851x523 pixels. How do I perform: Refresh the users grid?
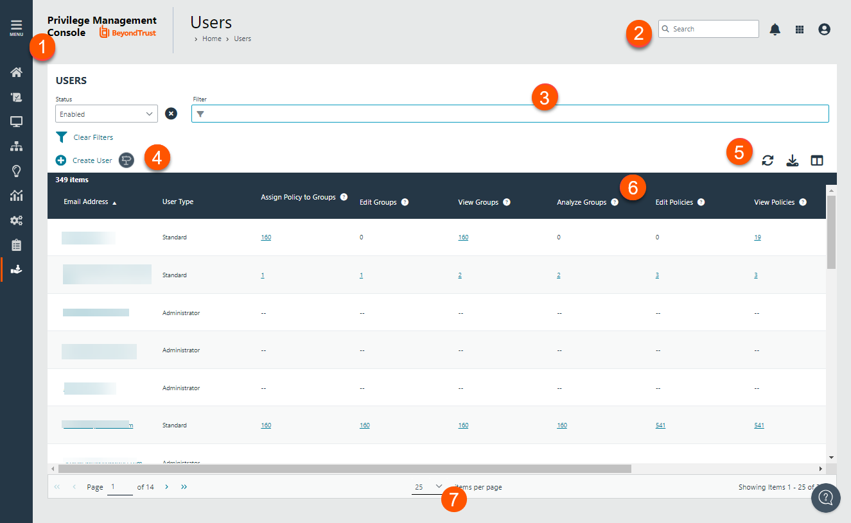[768, 160]
